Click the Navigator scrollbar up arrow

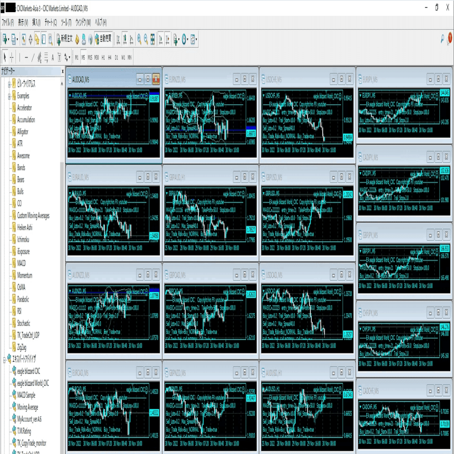point(62,84)
